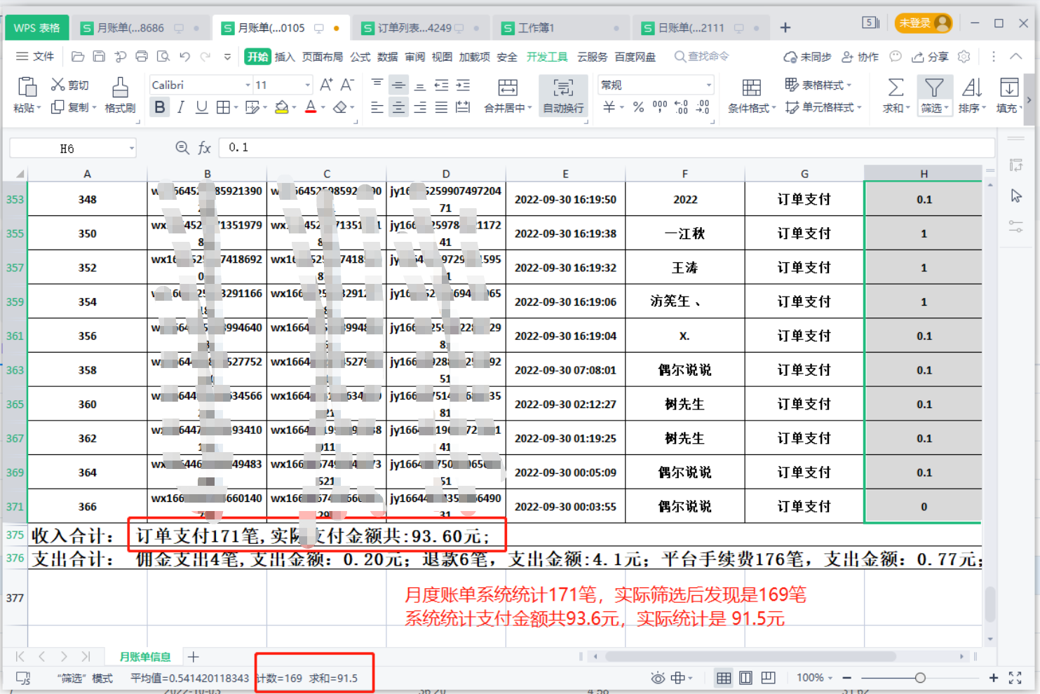Increase indent in ribbon
Image resolution: width=1040 pixels, height=694 pixels.
tap(463, 85)
